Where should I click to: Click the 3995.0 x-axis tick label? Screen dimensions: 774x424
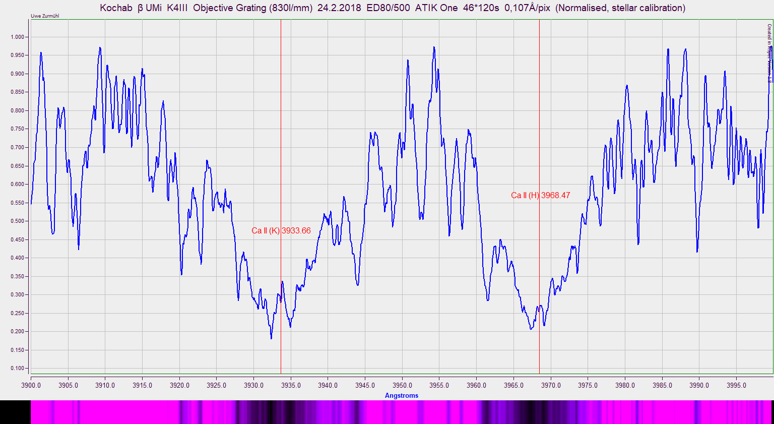(x=736, y=386)
